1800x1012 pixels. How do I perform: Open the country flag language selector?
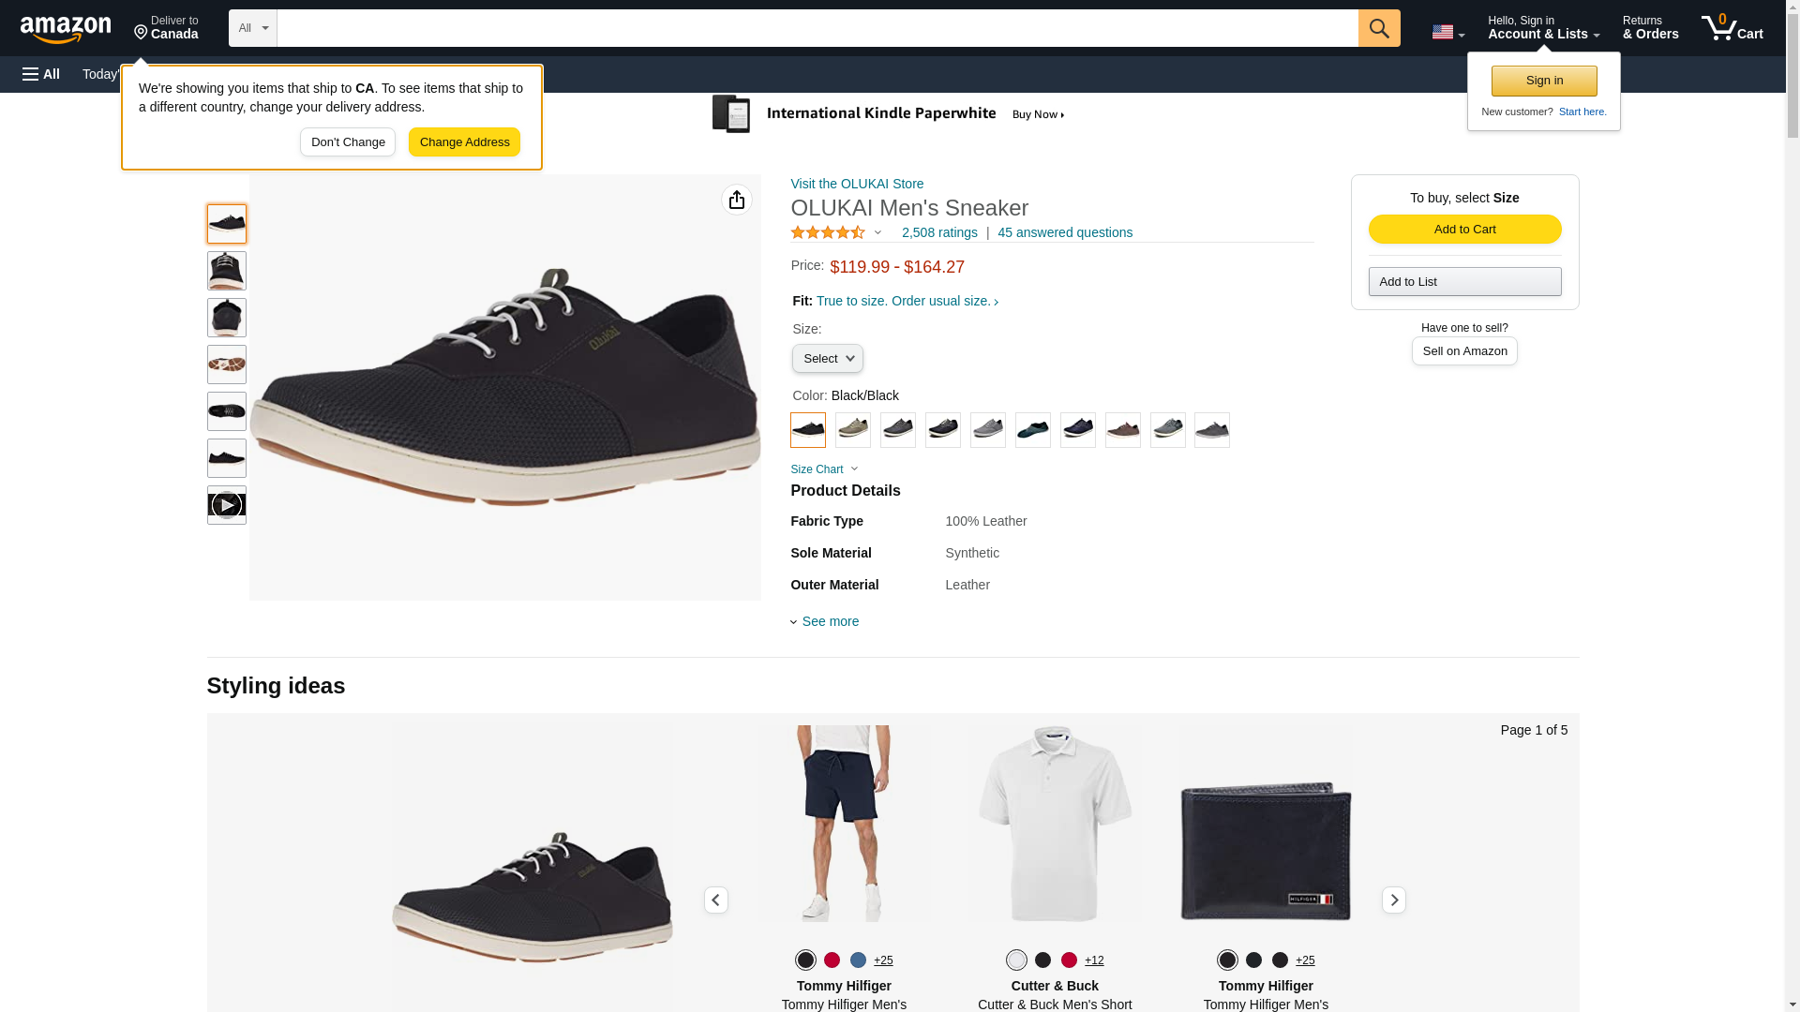tap(1447, 33)
